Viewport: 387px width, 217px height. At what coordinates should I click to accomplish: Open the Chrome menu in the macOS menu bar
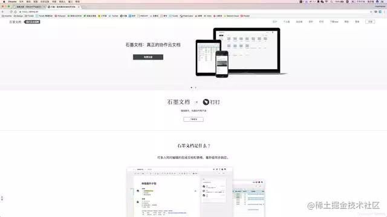click(12, 1)
